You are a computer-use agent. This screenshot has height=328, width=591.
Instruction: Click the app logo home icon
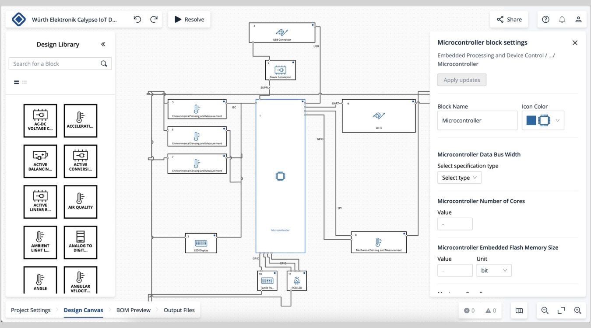[x=19, y=20]
